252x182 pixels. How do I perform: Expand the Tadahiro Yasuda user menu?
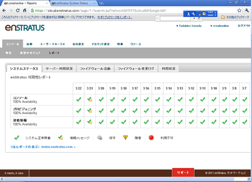(189, 26)
